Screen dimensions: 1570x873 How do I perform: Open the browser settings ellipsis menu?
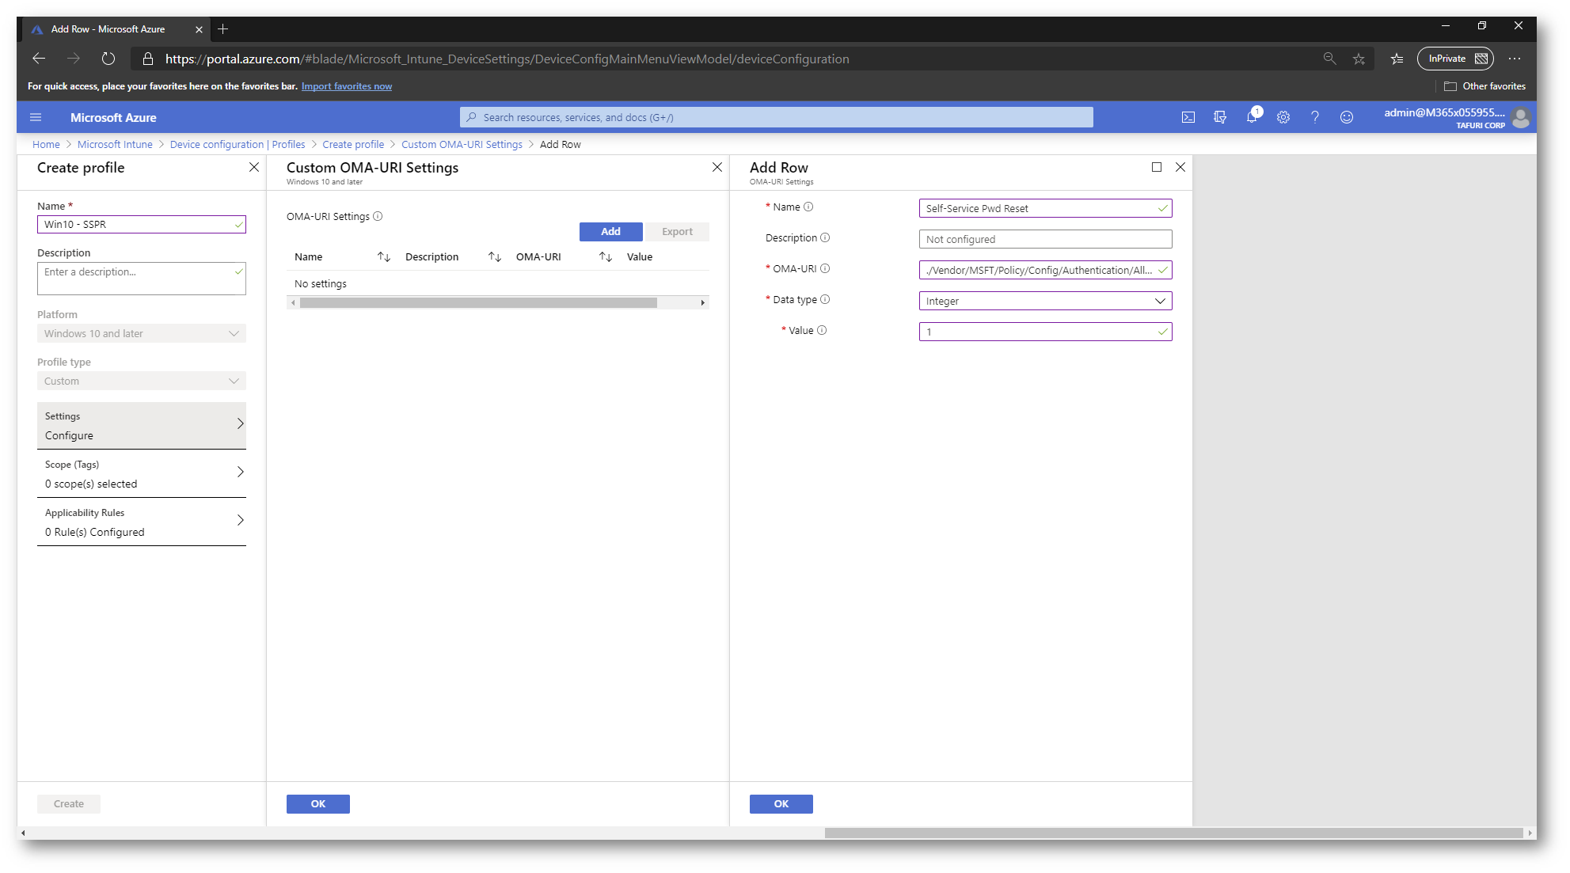point(1515,59)
